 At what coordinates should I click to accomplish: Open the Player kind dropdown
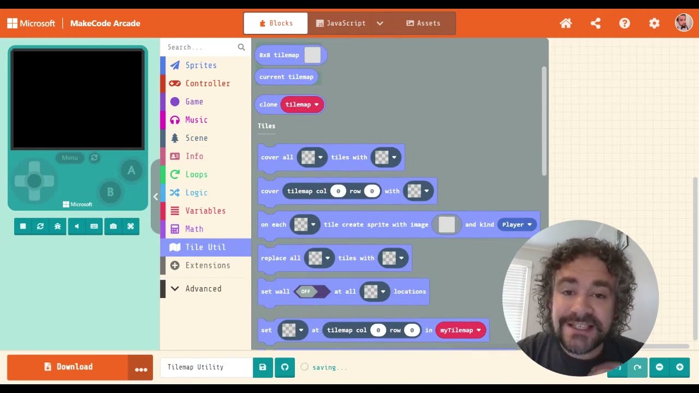517,224
